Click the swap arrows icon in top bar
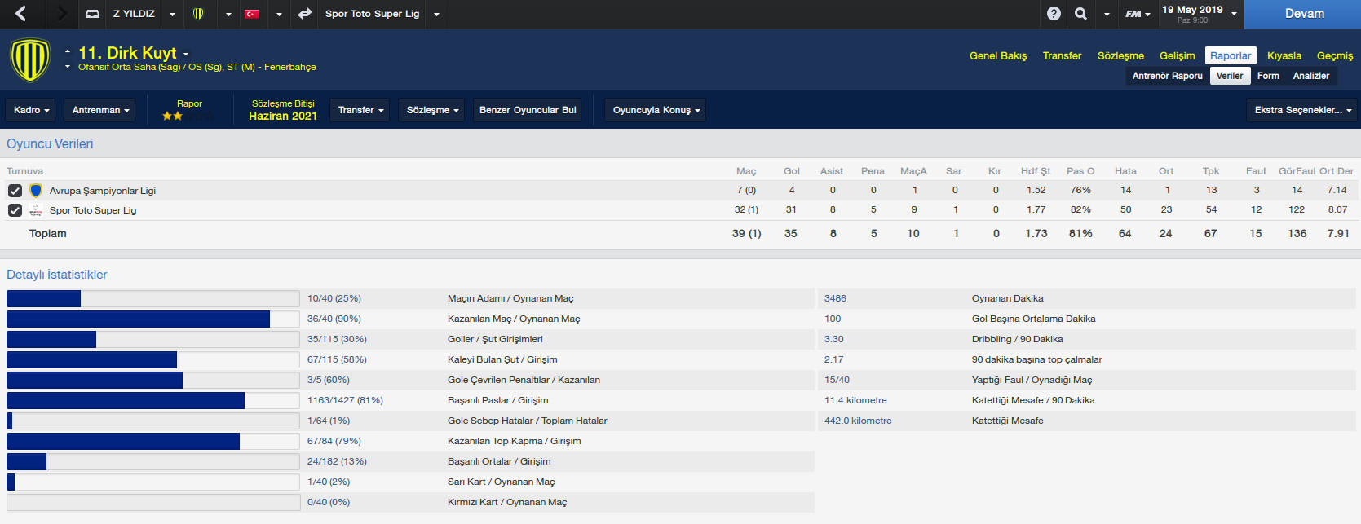 (305, 14)
